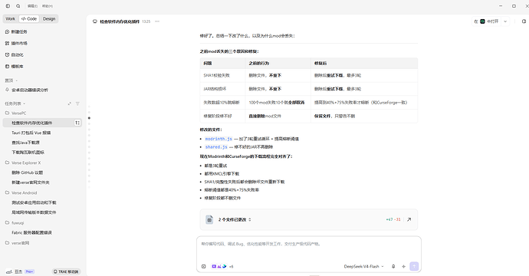The height and width of the screenshot is (276, 529).
Task: Expand the 2 个文件已更改 list
Action: pos(235,220)
